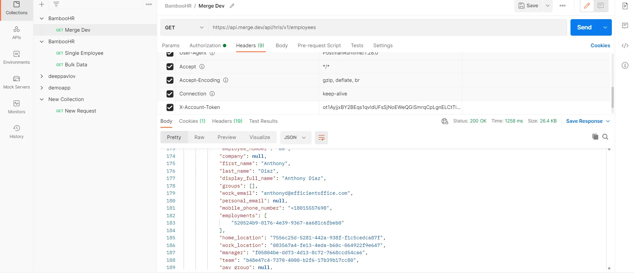The image size is (634, 275).
Task: Switch to build mode pencil icon
Action: click(x=587, y=6)
